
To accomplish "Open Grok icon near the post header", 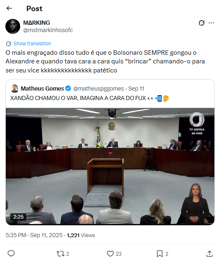I will click(202, 23).
